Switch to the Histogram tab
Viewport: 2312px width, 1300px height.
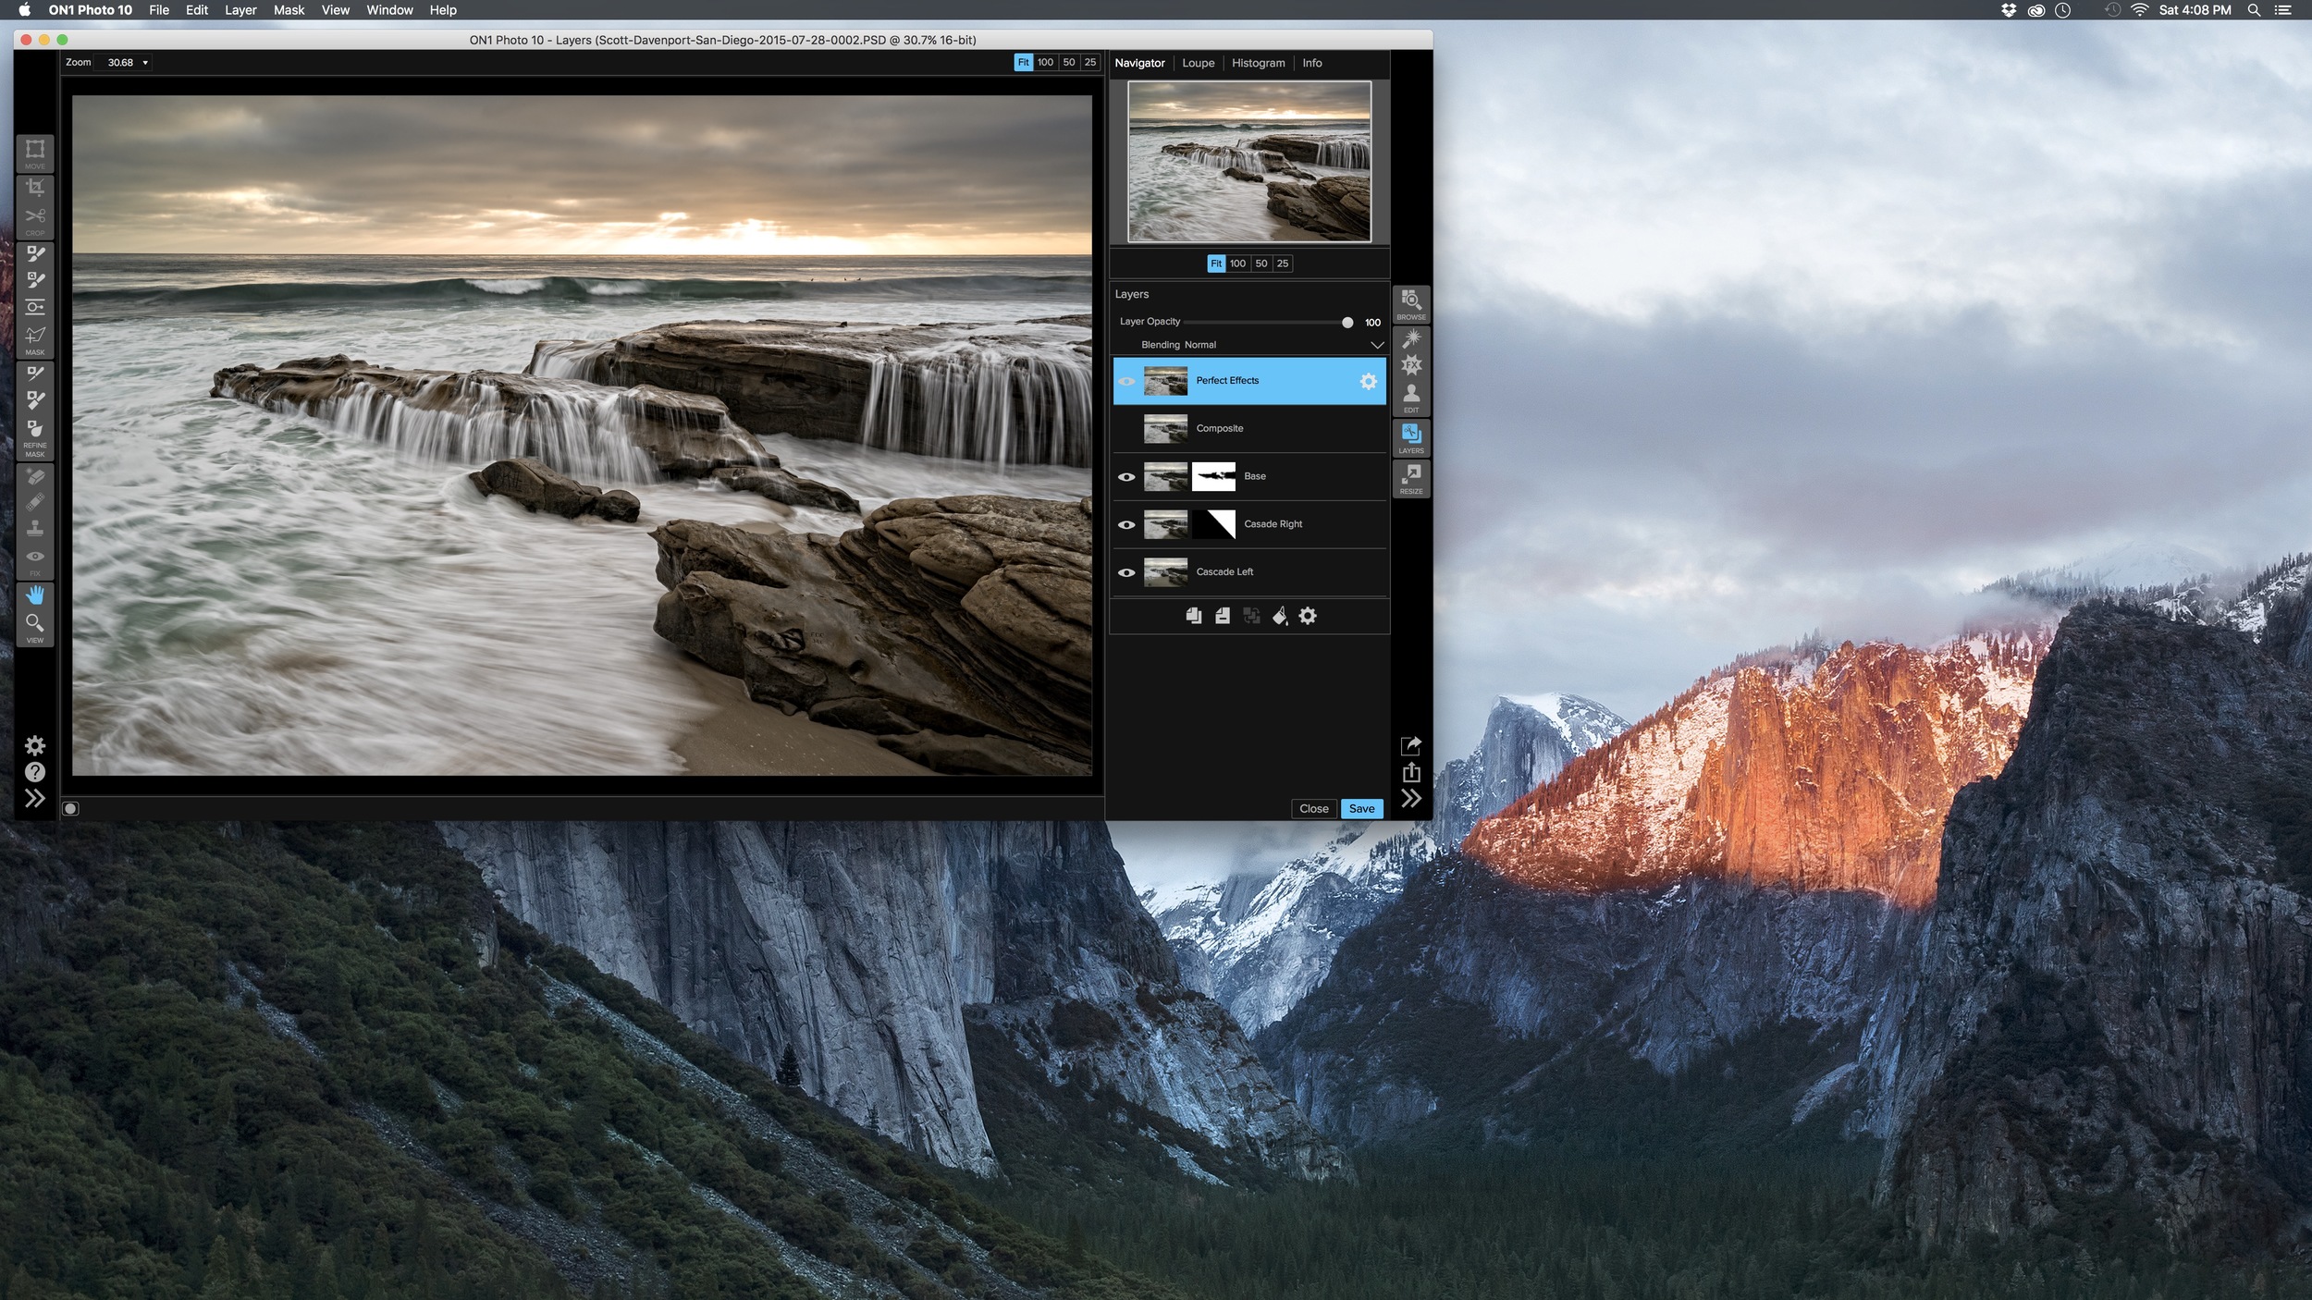coord(1258,63)
